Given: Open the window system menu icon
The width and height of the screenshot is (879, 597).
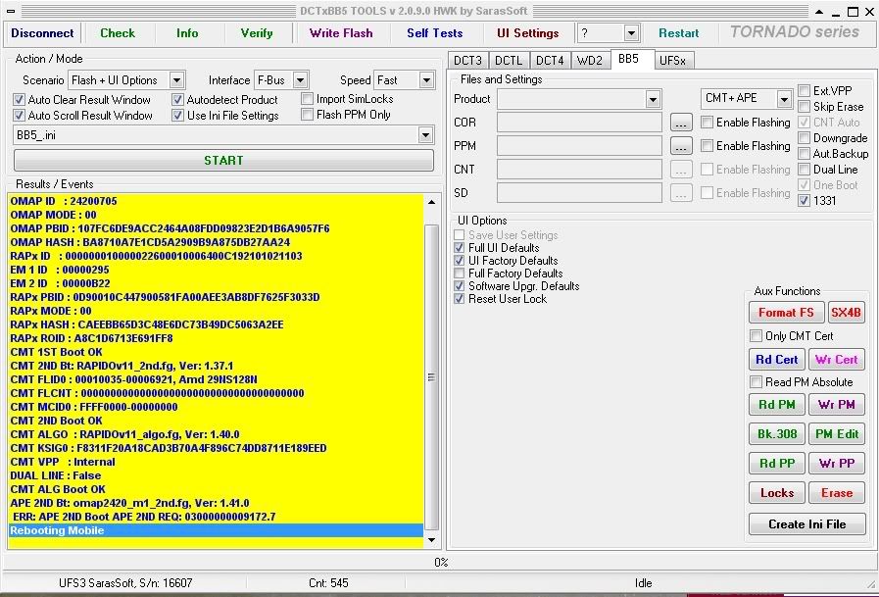Looking at the screenshot, I should tap(11, 11).
